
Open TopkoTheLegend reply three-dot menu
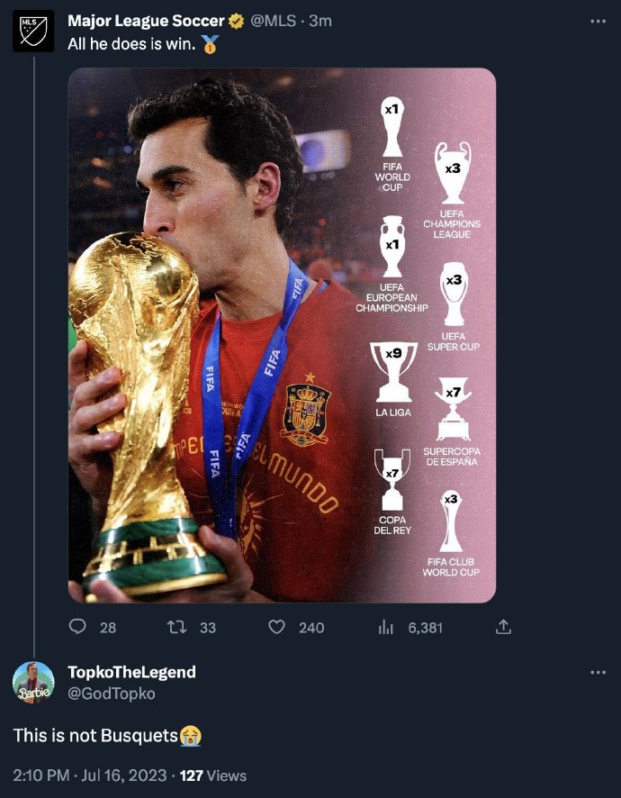598,673
